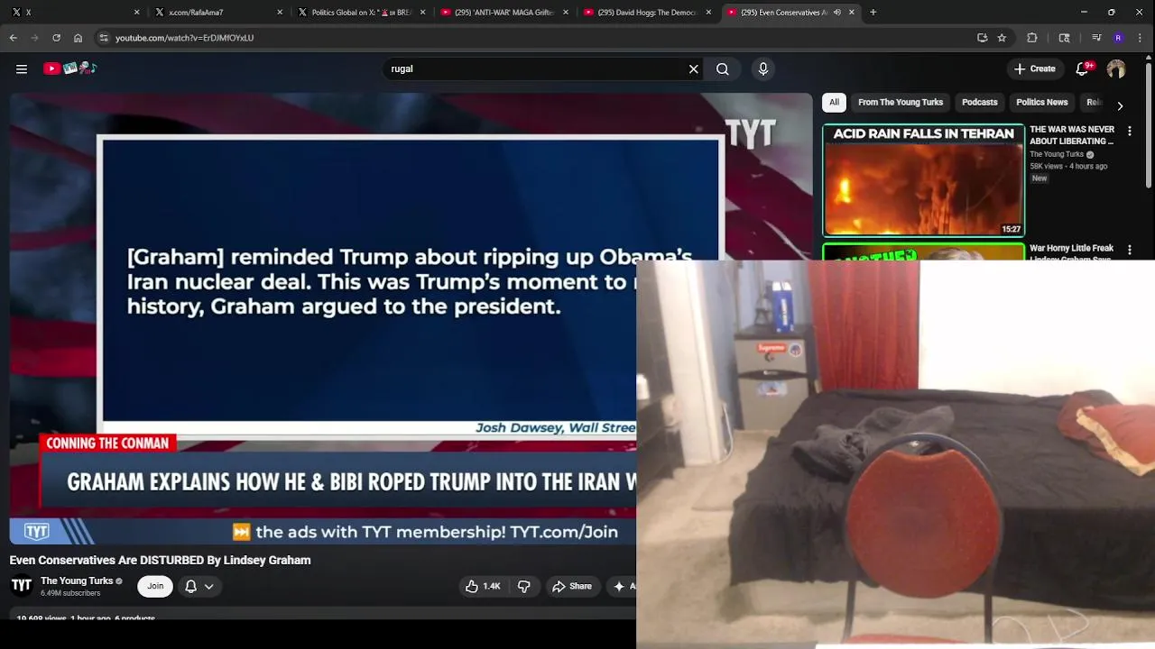Viewport: 1155px width, 649px height.
Task: Select the All filter chip
Action: [834, 103]
